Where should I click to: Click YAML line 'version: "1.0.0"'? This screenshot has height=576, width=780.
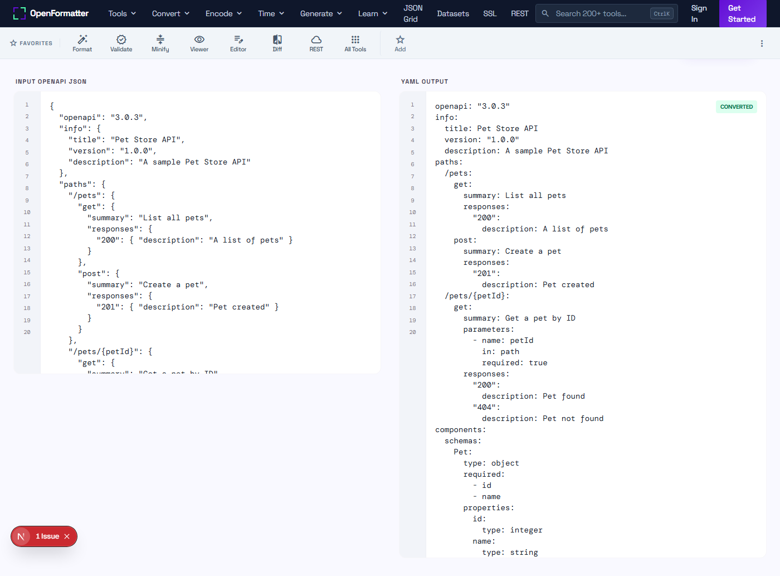(482, 140)
